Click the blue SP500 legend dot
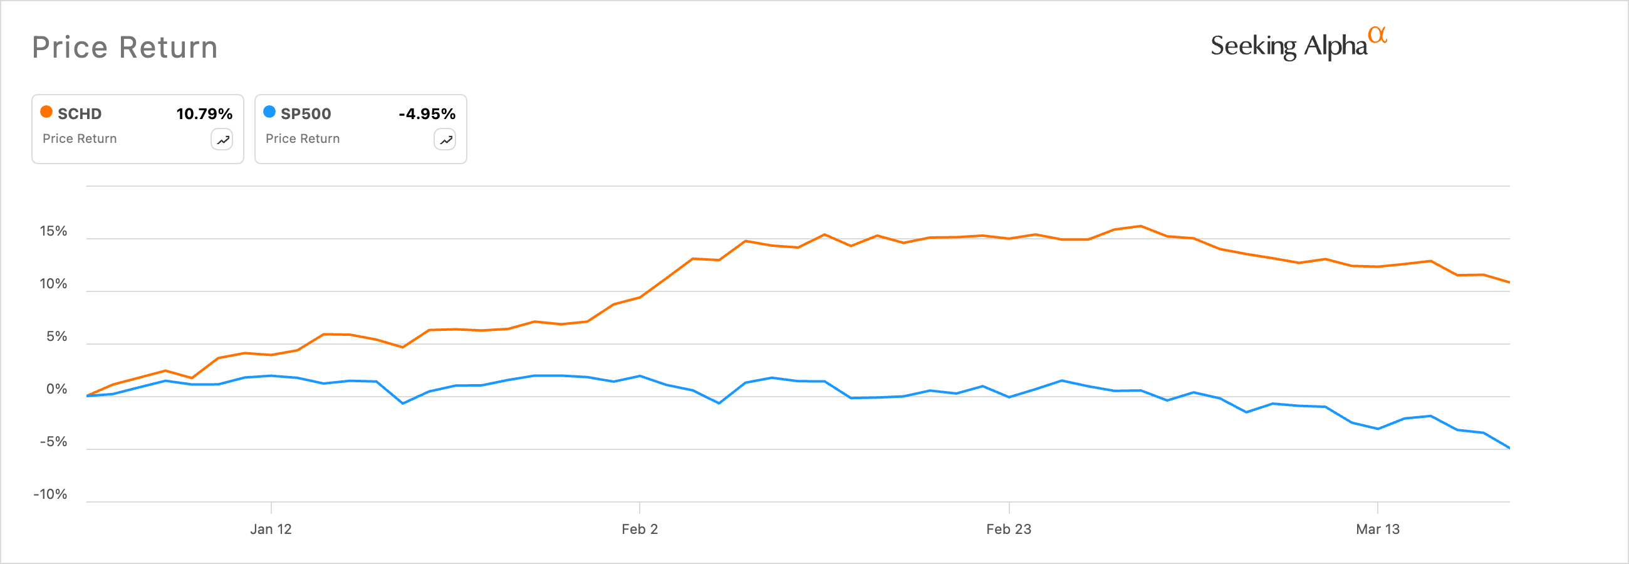Viewport: 1629px width, 564px height. coord(269,112)
